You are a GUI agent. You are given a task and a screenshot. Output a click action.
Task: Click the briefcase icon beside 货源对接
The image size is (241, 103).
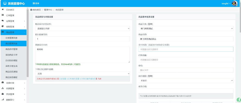click(3, 83)
